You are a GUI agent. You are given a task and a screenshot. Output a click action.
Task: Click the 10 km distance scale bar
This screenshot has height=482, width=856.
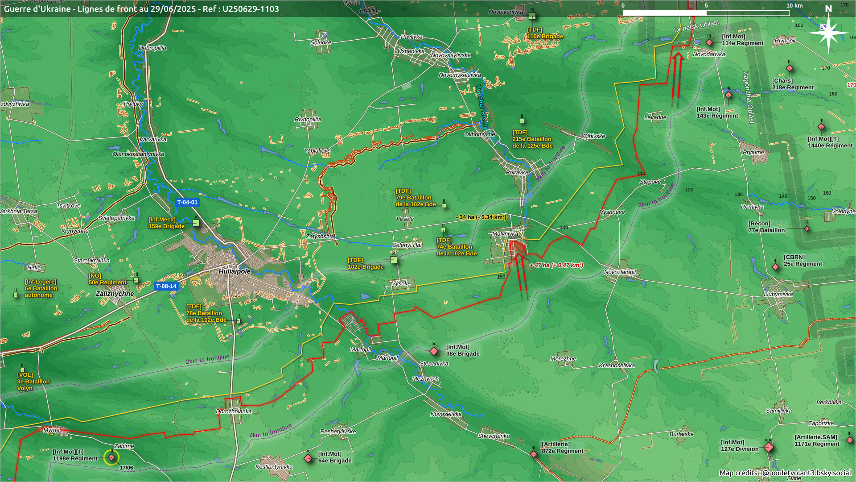[706, 13]
